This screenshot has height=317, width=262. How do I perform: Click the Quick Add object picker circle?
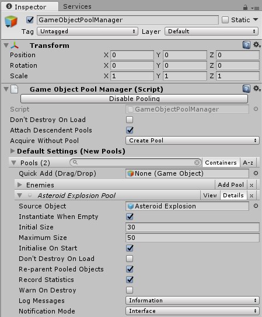pyautogui.click(x=256, y=173)
